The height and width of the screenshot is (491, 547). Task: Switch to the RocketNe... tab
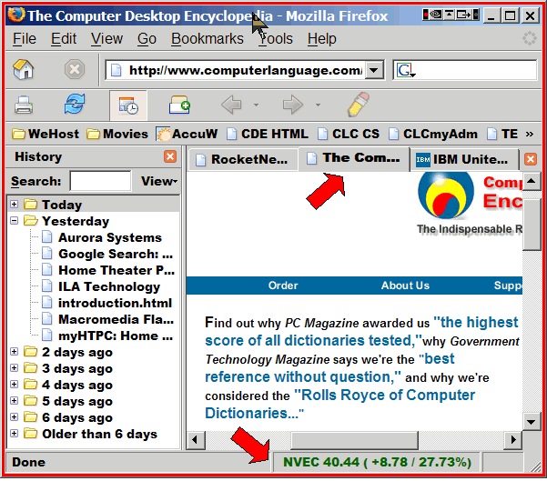coord(243,160)
